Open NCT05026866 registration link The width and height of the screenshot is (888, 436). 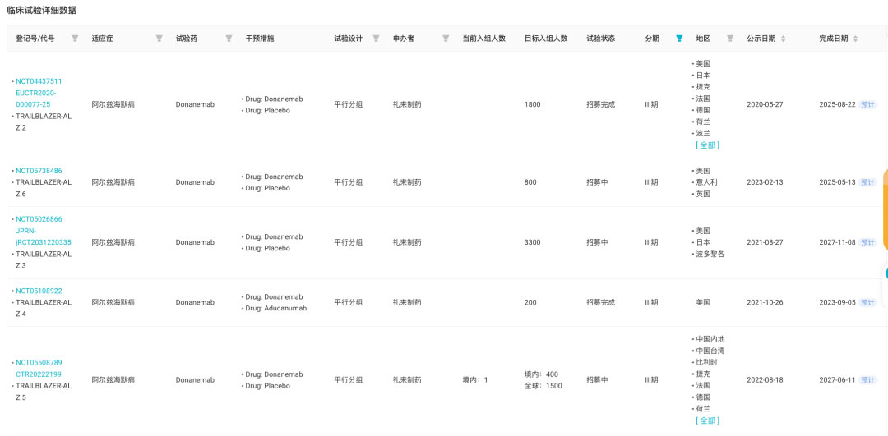(39, 219)
